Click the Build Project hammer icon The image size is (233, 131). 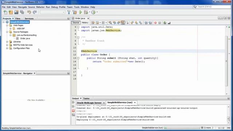[x=69, y=12]
